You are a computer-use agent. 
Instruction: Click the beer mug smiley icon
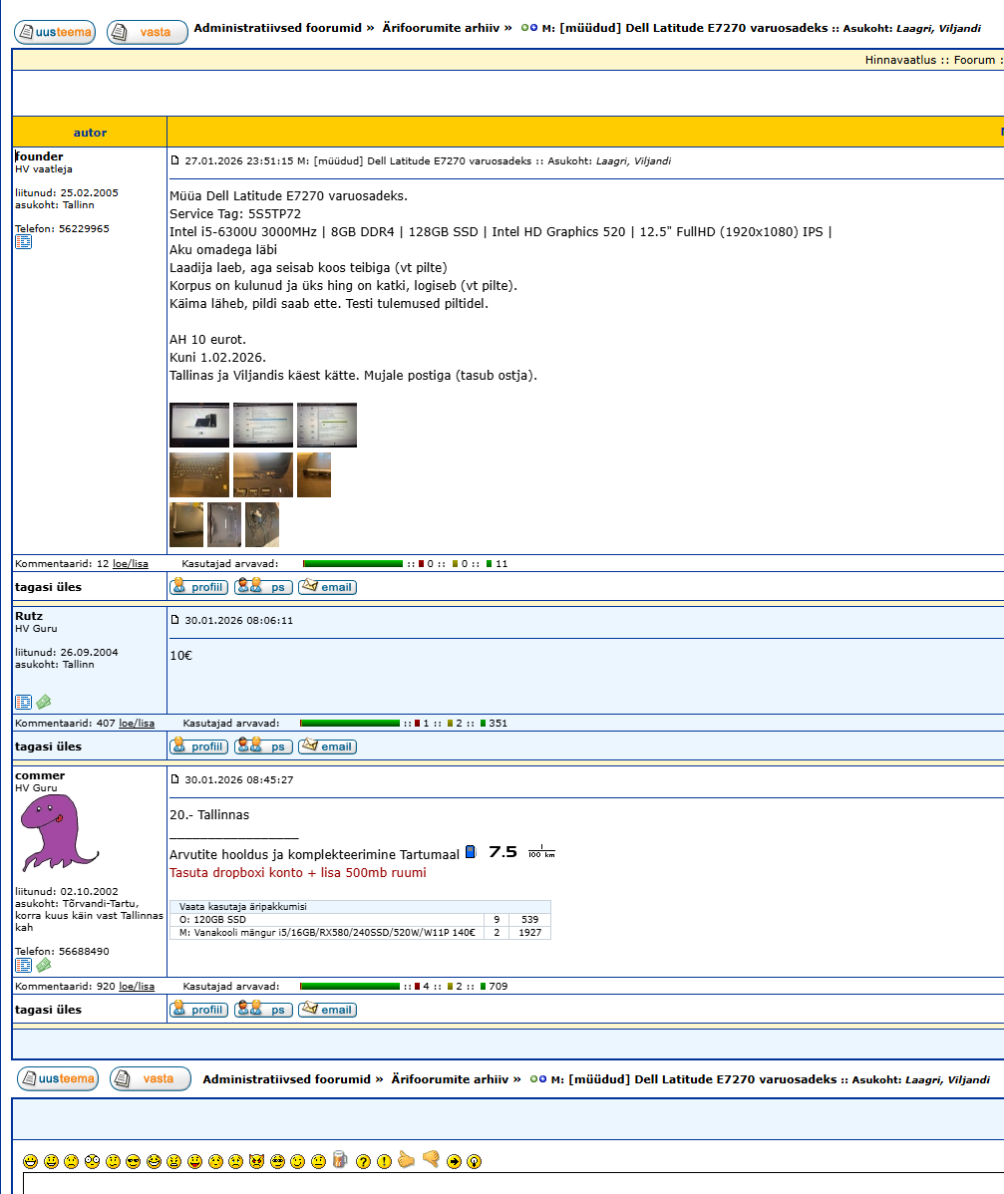point(340,1160)
